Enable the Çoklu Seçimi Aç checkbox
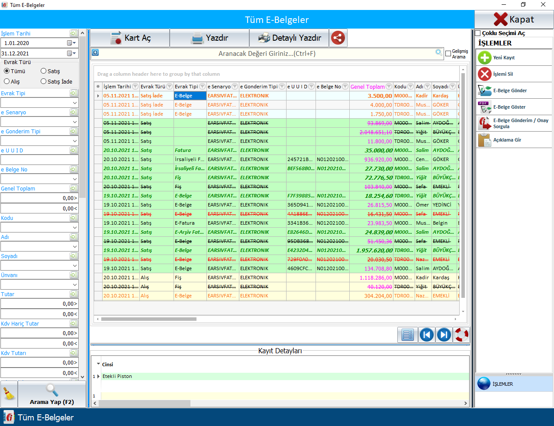 click(478, 33)
